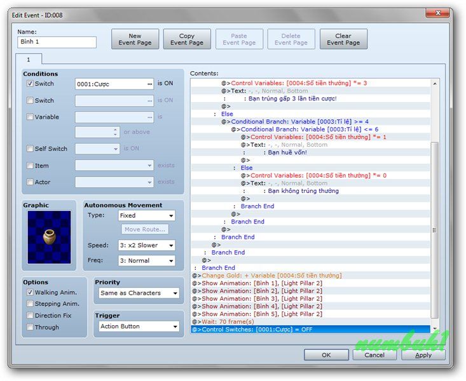Select 'Show Animation: [Bình 3]' line
Viewport: 466px width, 381px height.
tap(310, 298)
